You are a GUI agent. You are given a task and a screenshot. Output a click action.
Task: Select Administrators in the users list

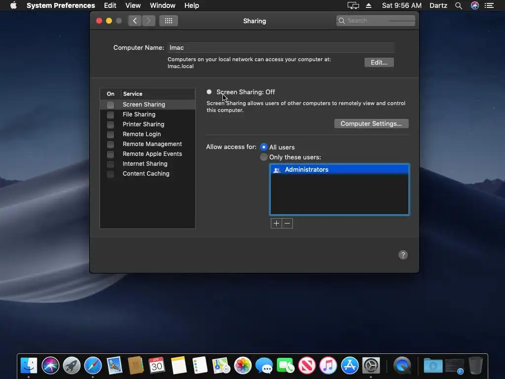(x=339, y=170)
